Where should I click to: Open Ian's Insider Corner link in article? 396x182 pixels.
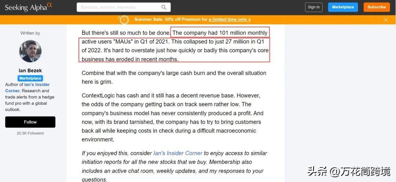[178, 153]
